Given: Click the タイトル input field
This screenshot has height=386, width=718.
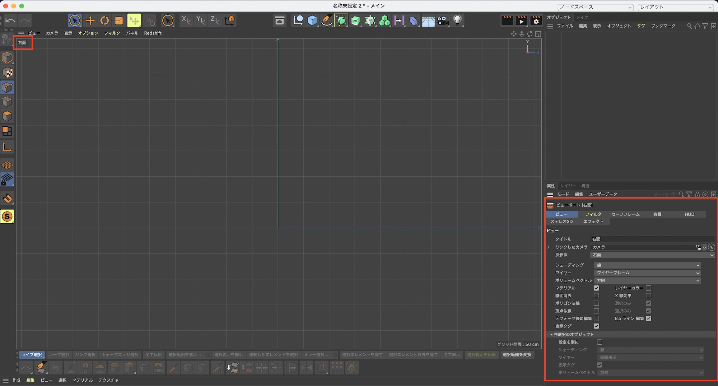Looking at the screenshot, I should (x=652, y=239).
